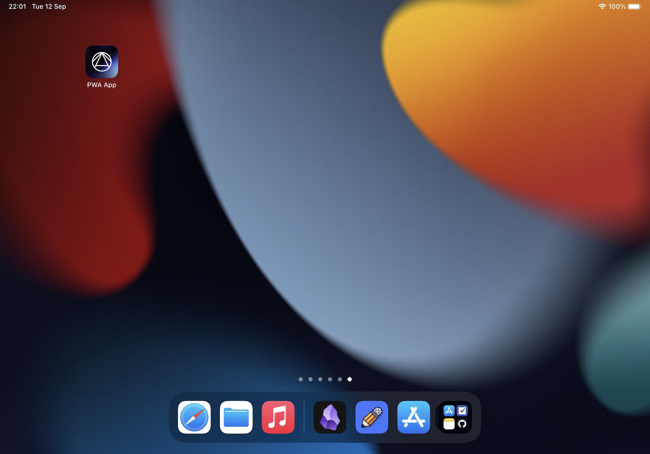Viewport: 650px width, 454px height.
Task: Open the App Library folder in the dock
Action: (455, 417)
